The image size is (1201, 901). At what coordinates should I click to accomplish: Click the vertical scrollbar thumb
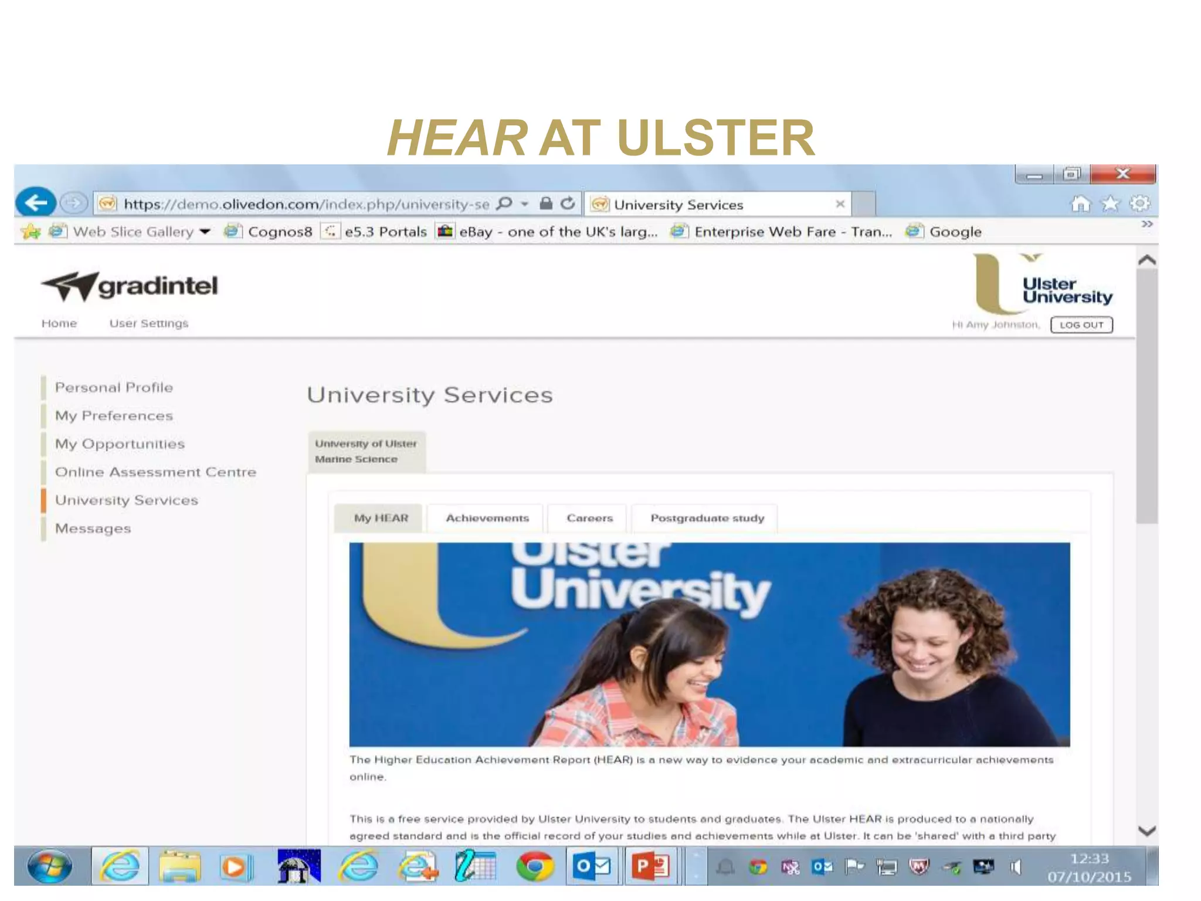pyautogui.click(x=1147, y=396)
